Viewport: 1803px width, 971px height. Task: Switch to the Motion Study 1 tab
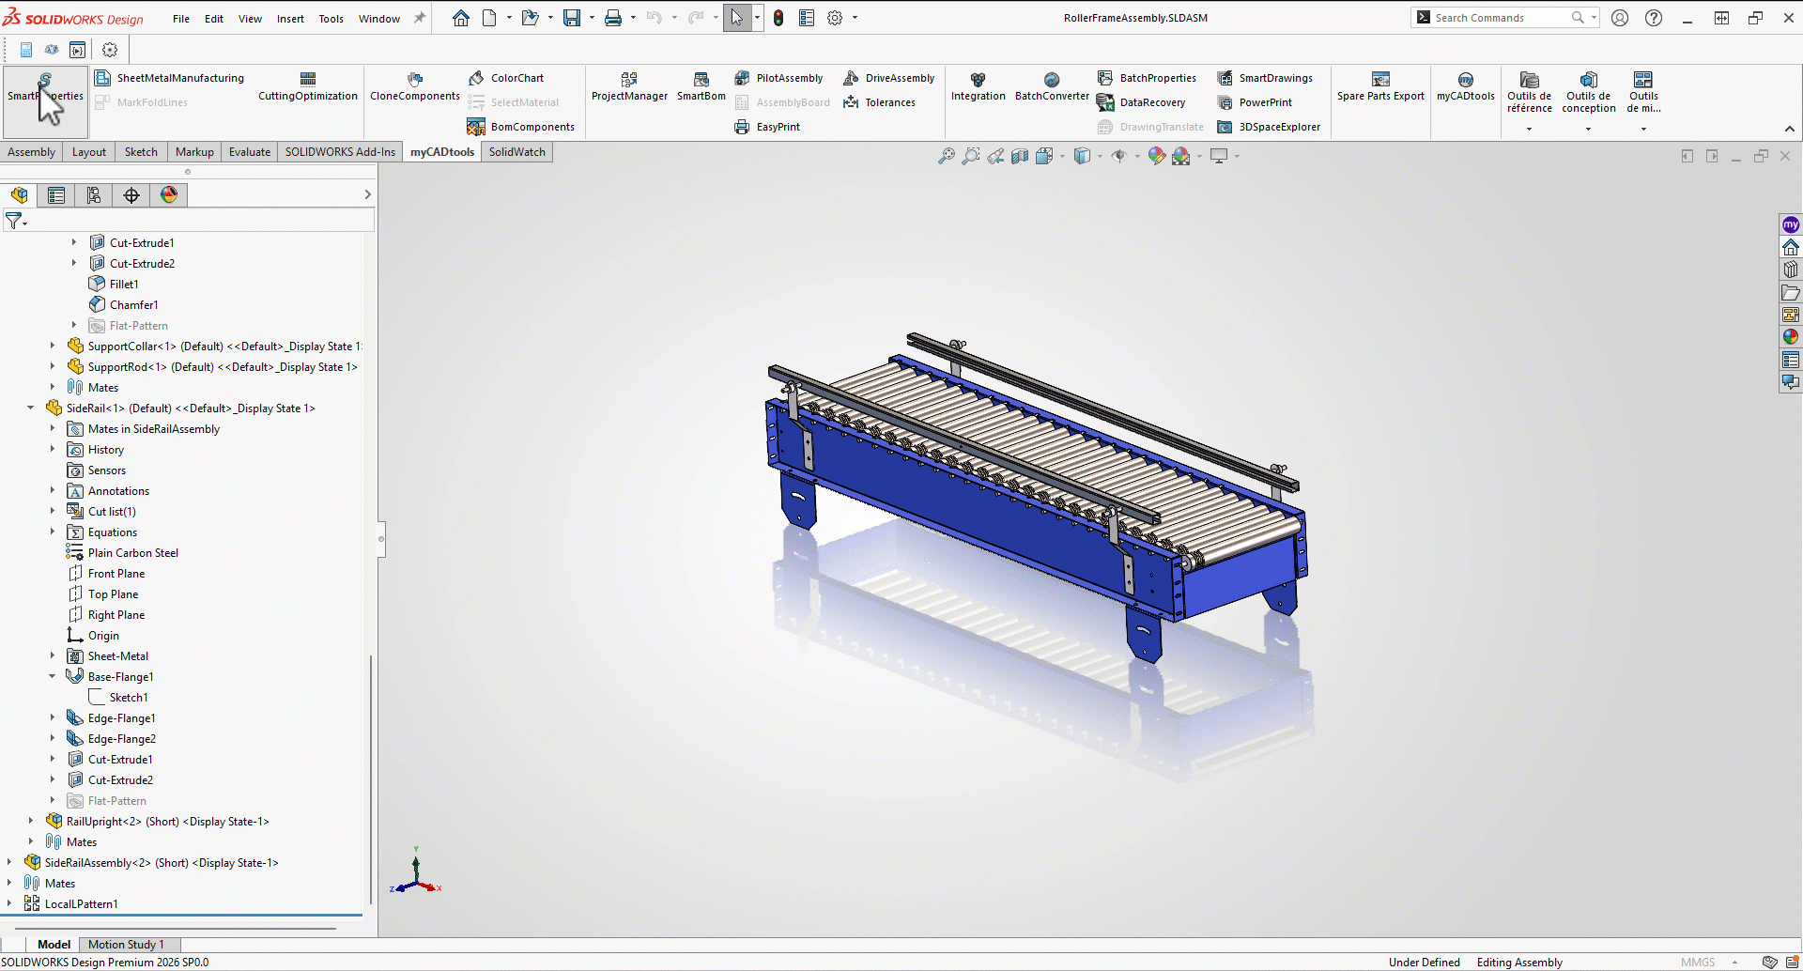[x=126, y=945]
